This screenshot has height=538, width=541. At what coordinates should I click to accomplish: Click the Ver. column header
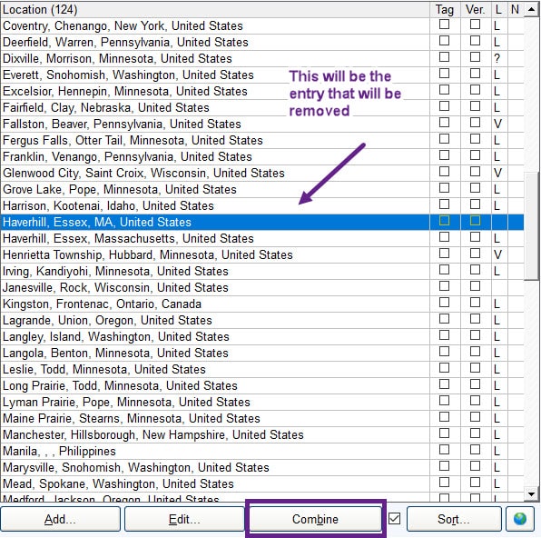point(476,10)
